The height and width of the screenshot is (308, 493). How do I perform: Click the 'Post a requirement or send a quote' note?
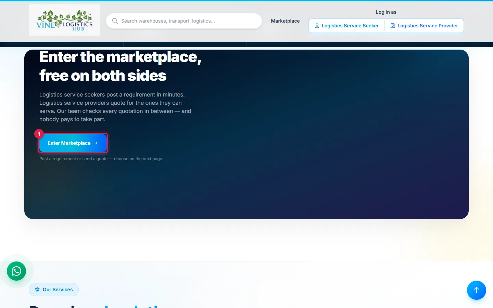pyautogui.click(x=101, y=159)
